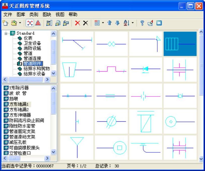
Task: Select the two asterisks line thumbnail
Action: click(77, 96)
